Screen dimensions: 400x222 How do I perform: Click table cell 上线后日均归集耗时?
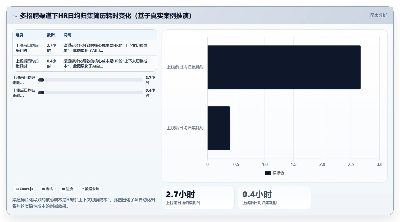(x=27, y=63)
